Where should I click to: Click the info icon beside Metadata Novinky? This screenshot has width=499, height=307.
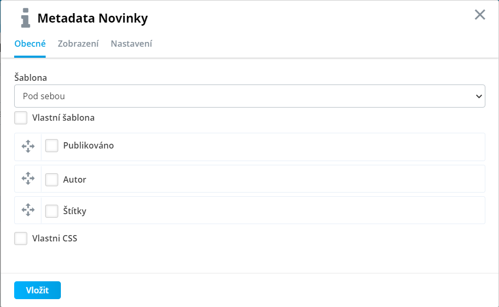click(x=26, y=18)
